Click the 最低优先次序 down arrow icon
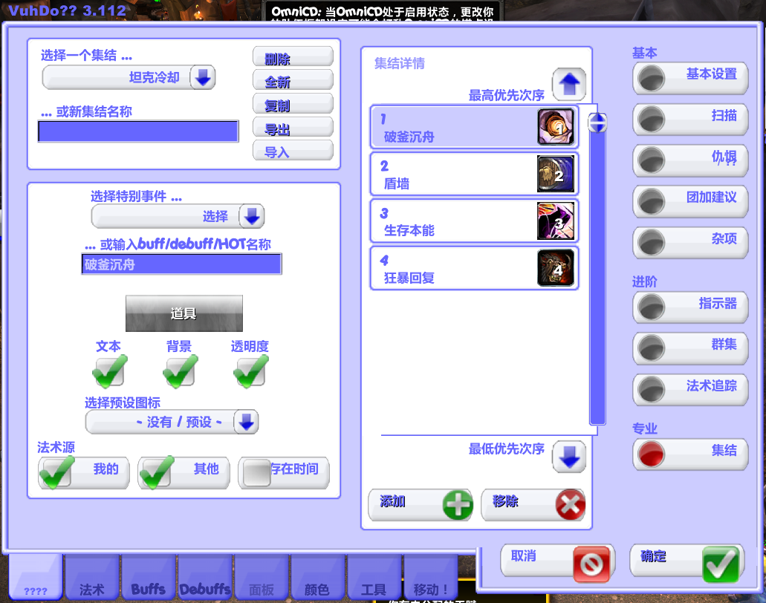The width and height of the screenshot is (766, 603). 568,457
